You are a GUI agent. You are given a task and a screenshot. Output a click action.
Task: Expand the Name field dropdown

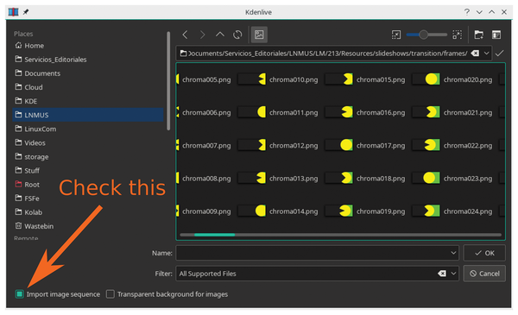click(453, 253)
